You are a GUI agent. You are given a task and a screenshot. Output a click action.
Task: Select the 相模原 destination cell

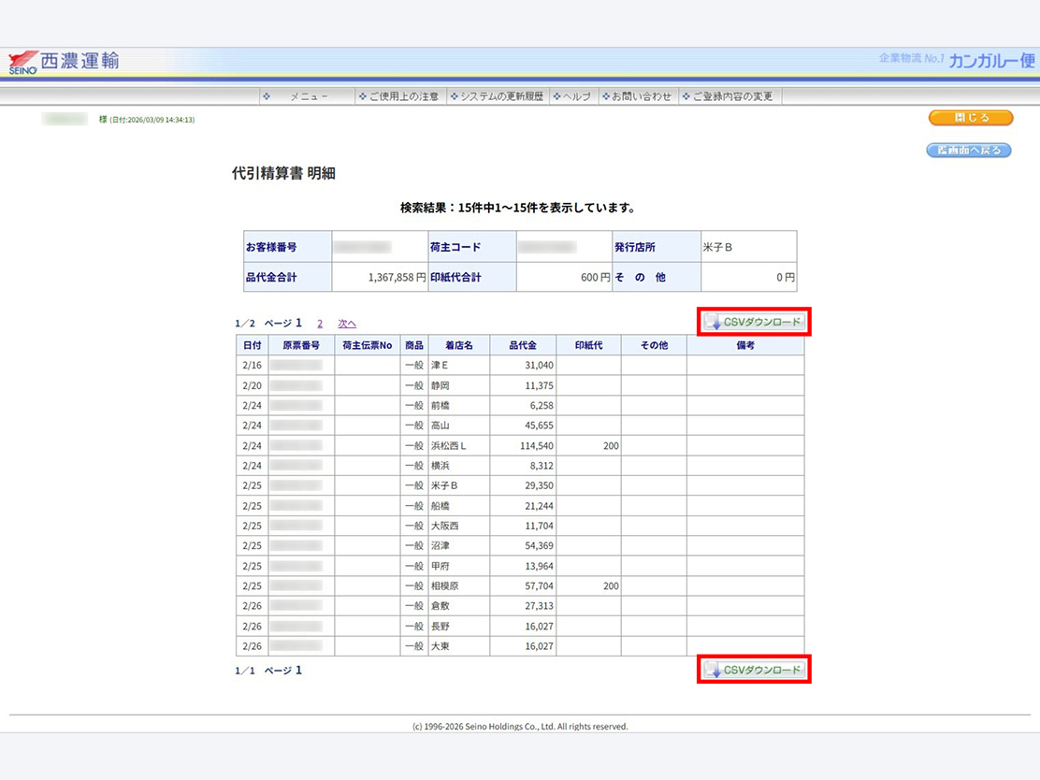[459, 585]
